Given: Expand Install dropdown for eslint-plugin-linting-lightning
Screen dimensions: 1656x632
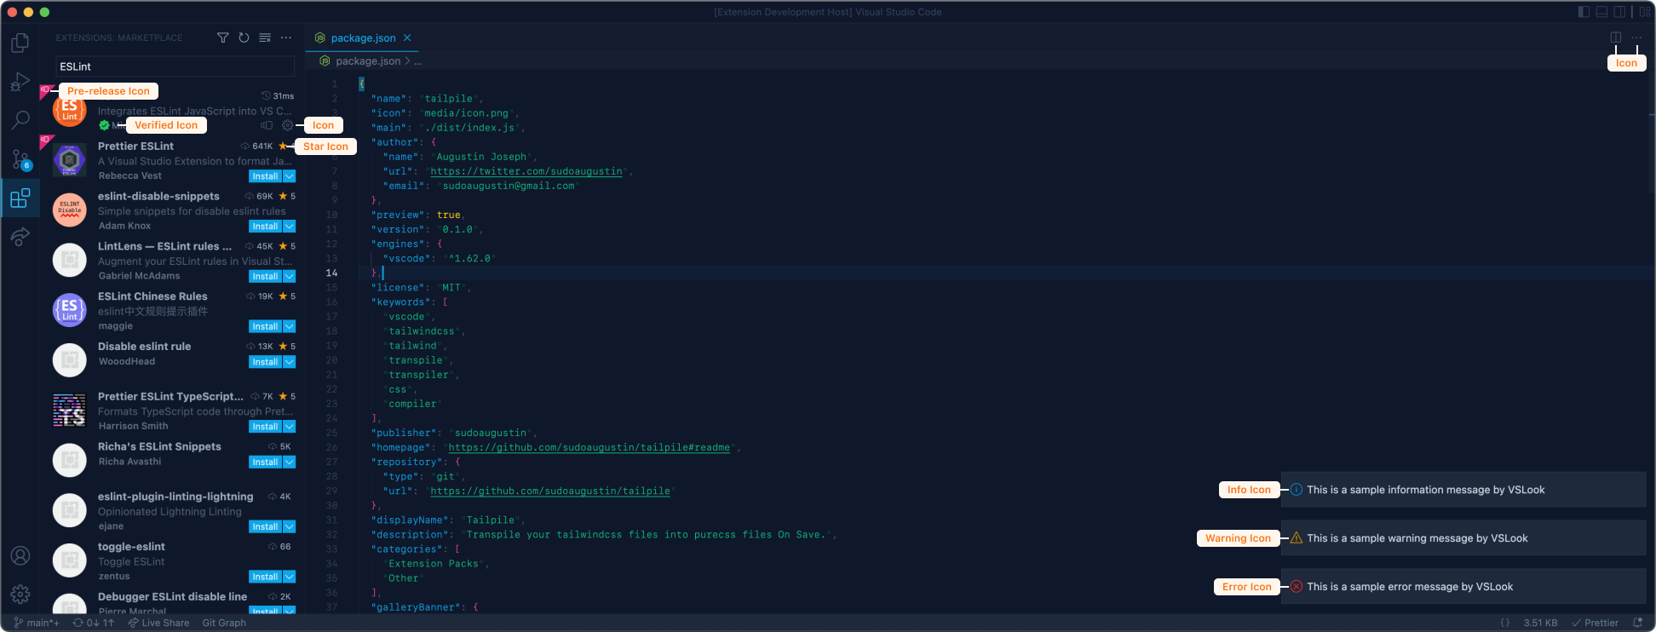Looking at the screenshot, I should [290, 527].
